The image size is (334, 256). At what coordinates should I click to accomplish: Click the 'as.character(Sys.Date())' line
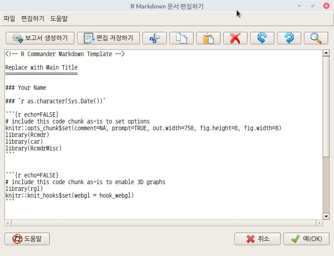pos(56,101)
